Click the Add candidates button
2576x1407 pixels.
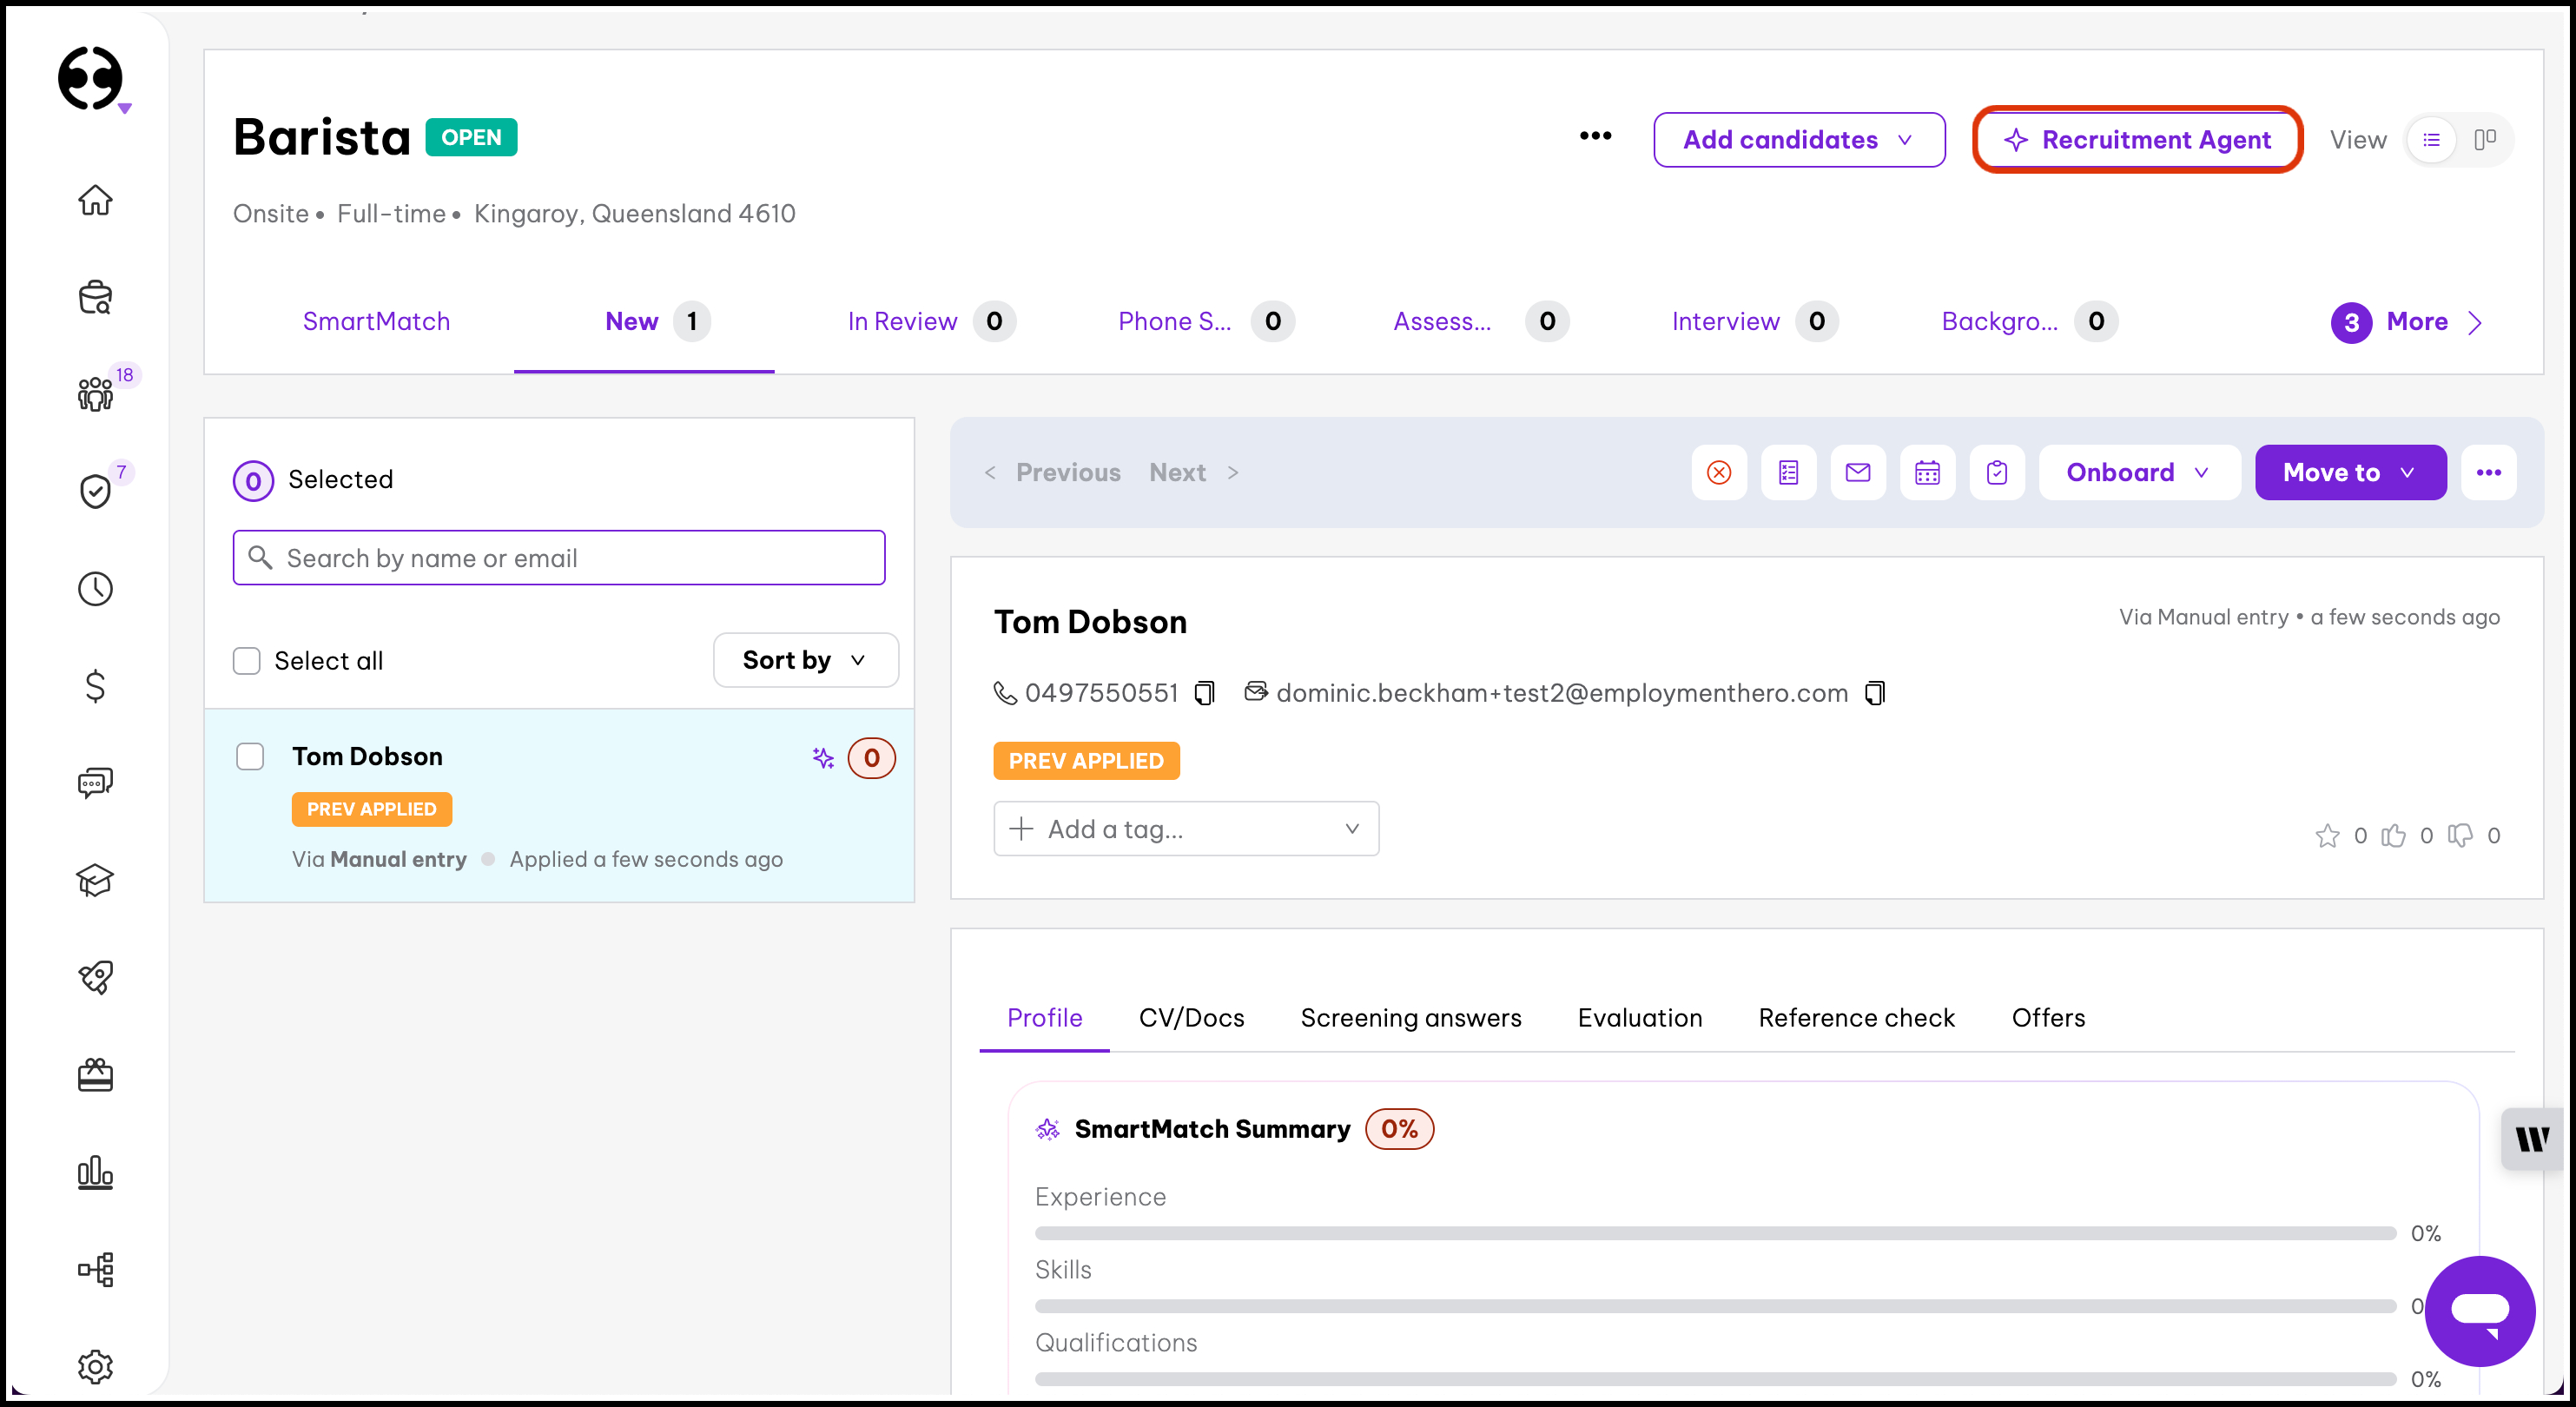point(1798,140)
